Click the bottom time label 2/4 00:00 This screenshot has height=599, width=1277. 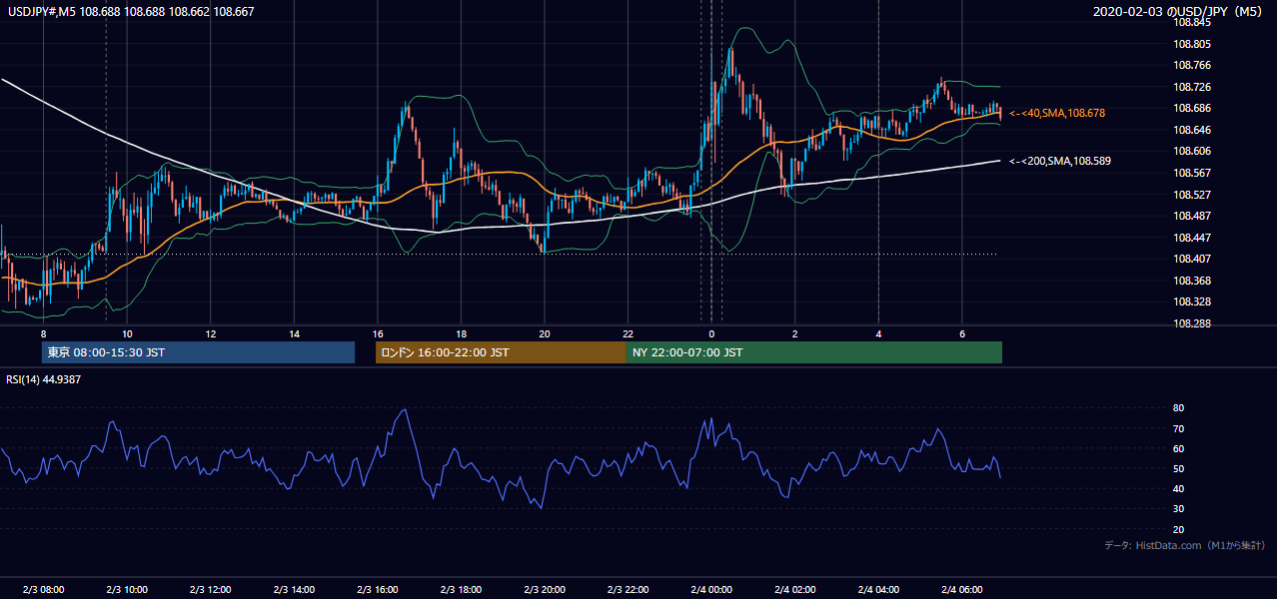coord(711,590)
